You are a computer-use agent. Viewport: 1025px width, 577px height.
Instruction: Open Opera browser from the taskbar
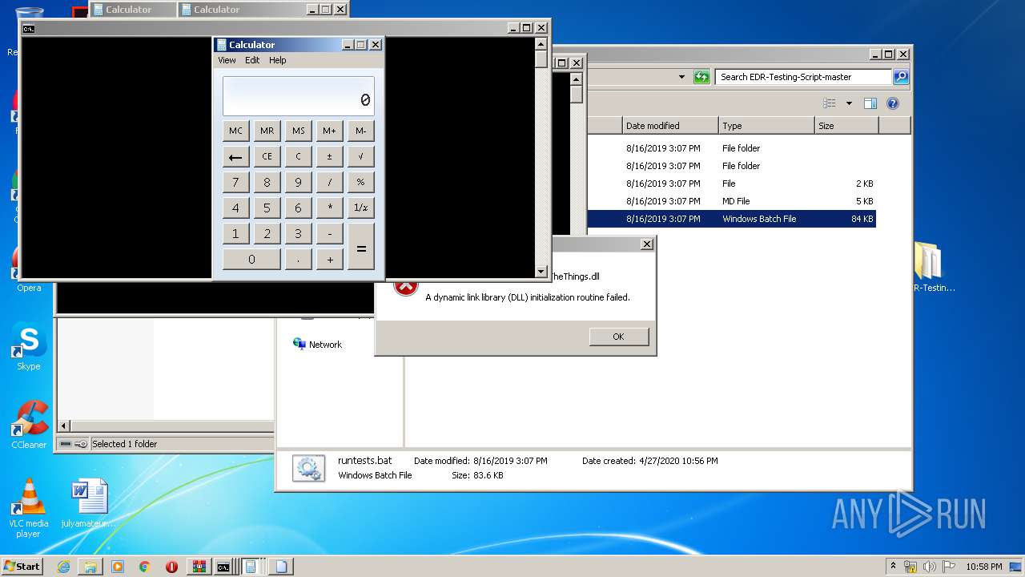(171, 567)
